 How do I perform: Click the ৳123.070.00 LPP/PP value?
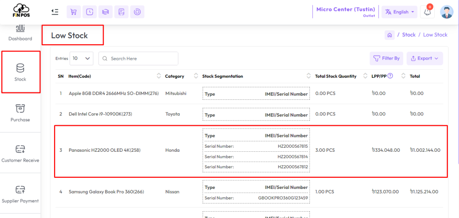coord(385,192)
